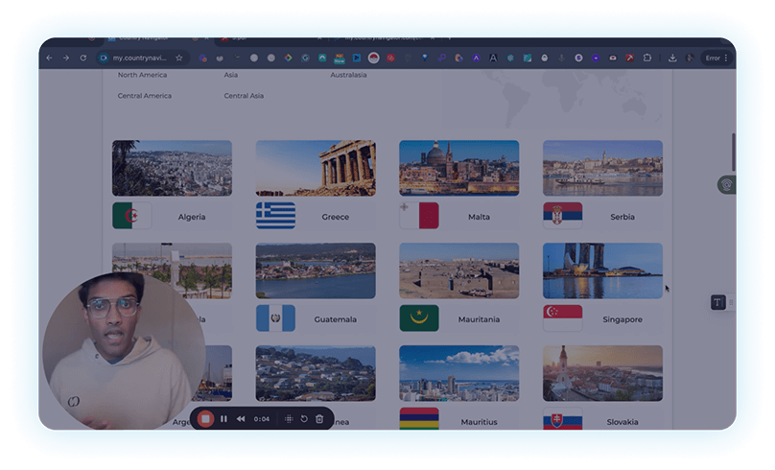Open the Australasia region link
775x470 pixels.
point(348,75)
